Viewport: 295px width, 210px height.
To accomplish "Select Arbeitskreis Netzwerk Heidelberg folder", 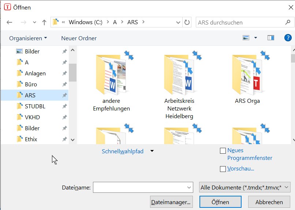I will 179,85.
